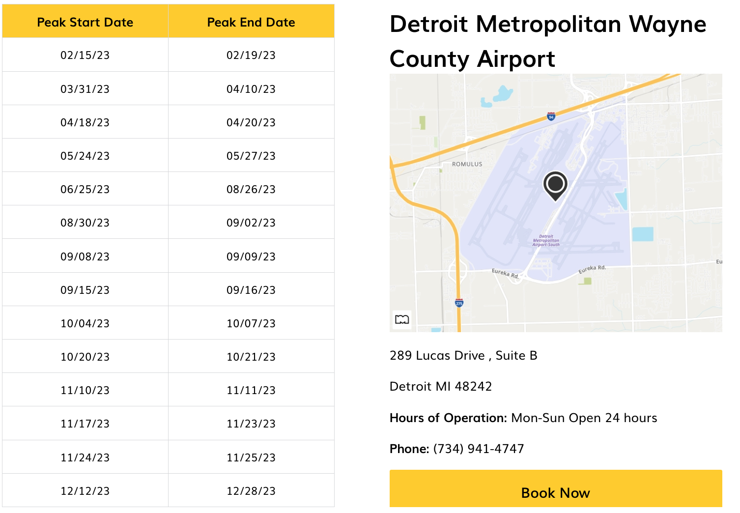Click end date cell 09/02/23

(251, 222)
